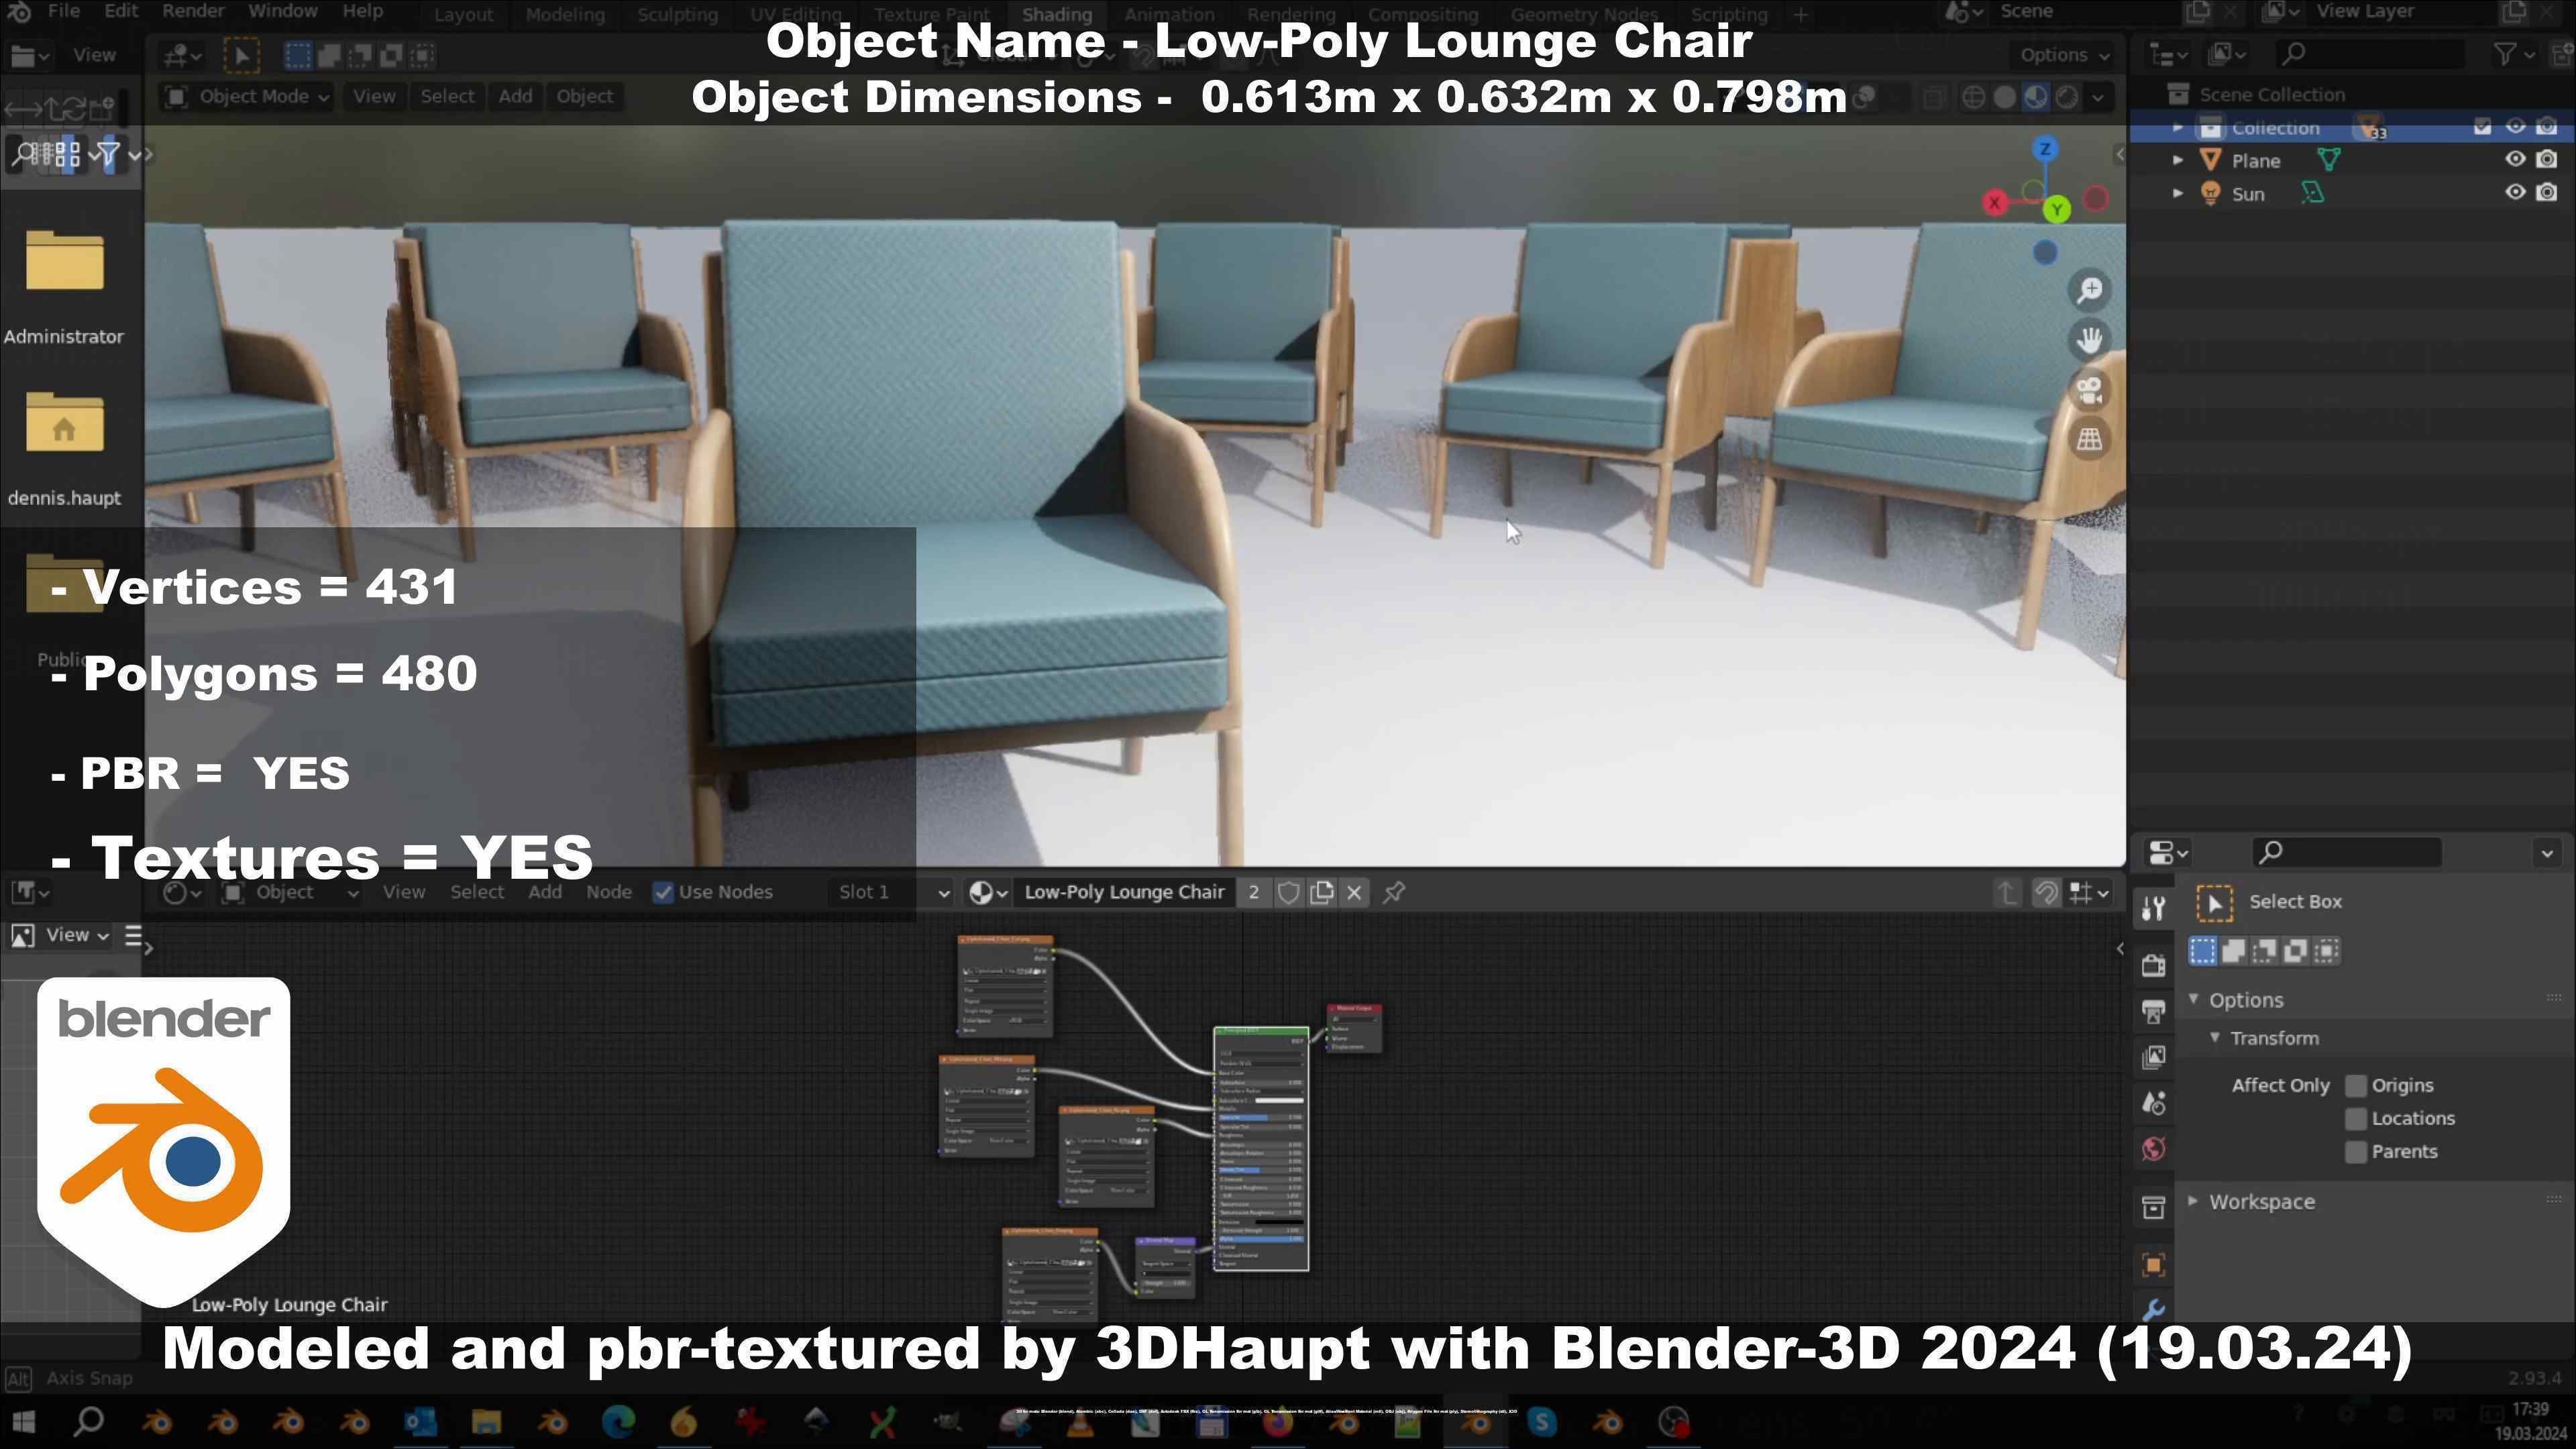Screen dimensions: 2576x1449
Task: Select wireframe viewport shading icon
Action: pyautogui.click(x=1973, y=97)
